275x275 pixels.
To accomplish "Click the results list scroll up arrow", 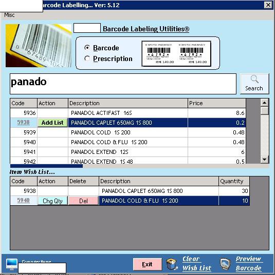I will tap(264, 103).
